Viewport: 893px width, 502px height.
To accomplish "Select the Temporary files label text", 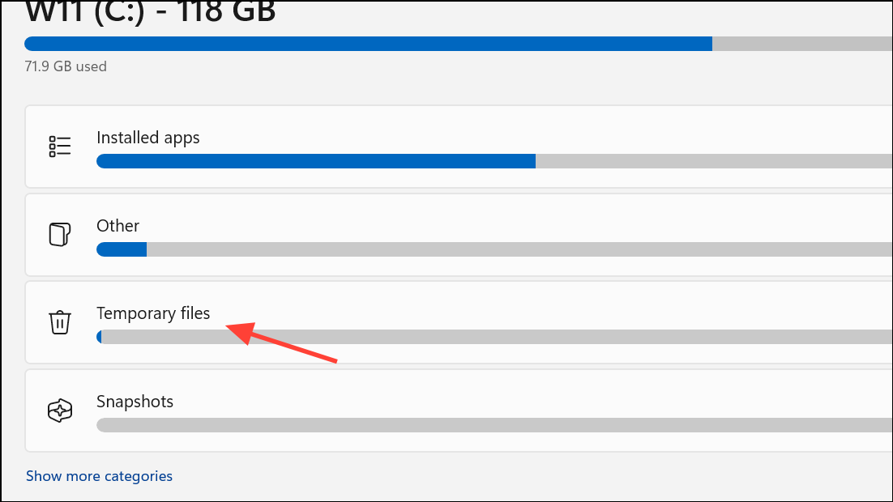I will pyautogui.click(x=153, y=313).
